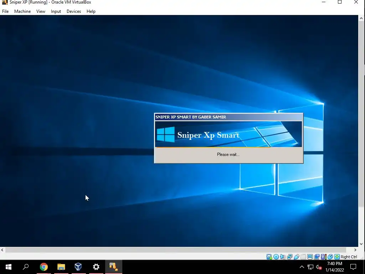Click the Sniper XP Smart dialog title bar
This screenshot has width=365, height=274.
(x=228, y=117)
